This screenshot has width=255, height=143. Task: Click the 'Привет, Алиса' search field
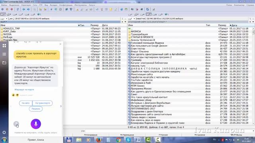tap(36, 140)
